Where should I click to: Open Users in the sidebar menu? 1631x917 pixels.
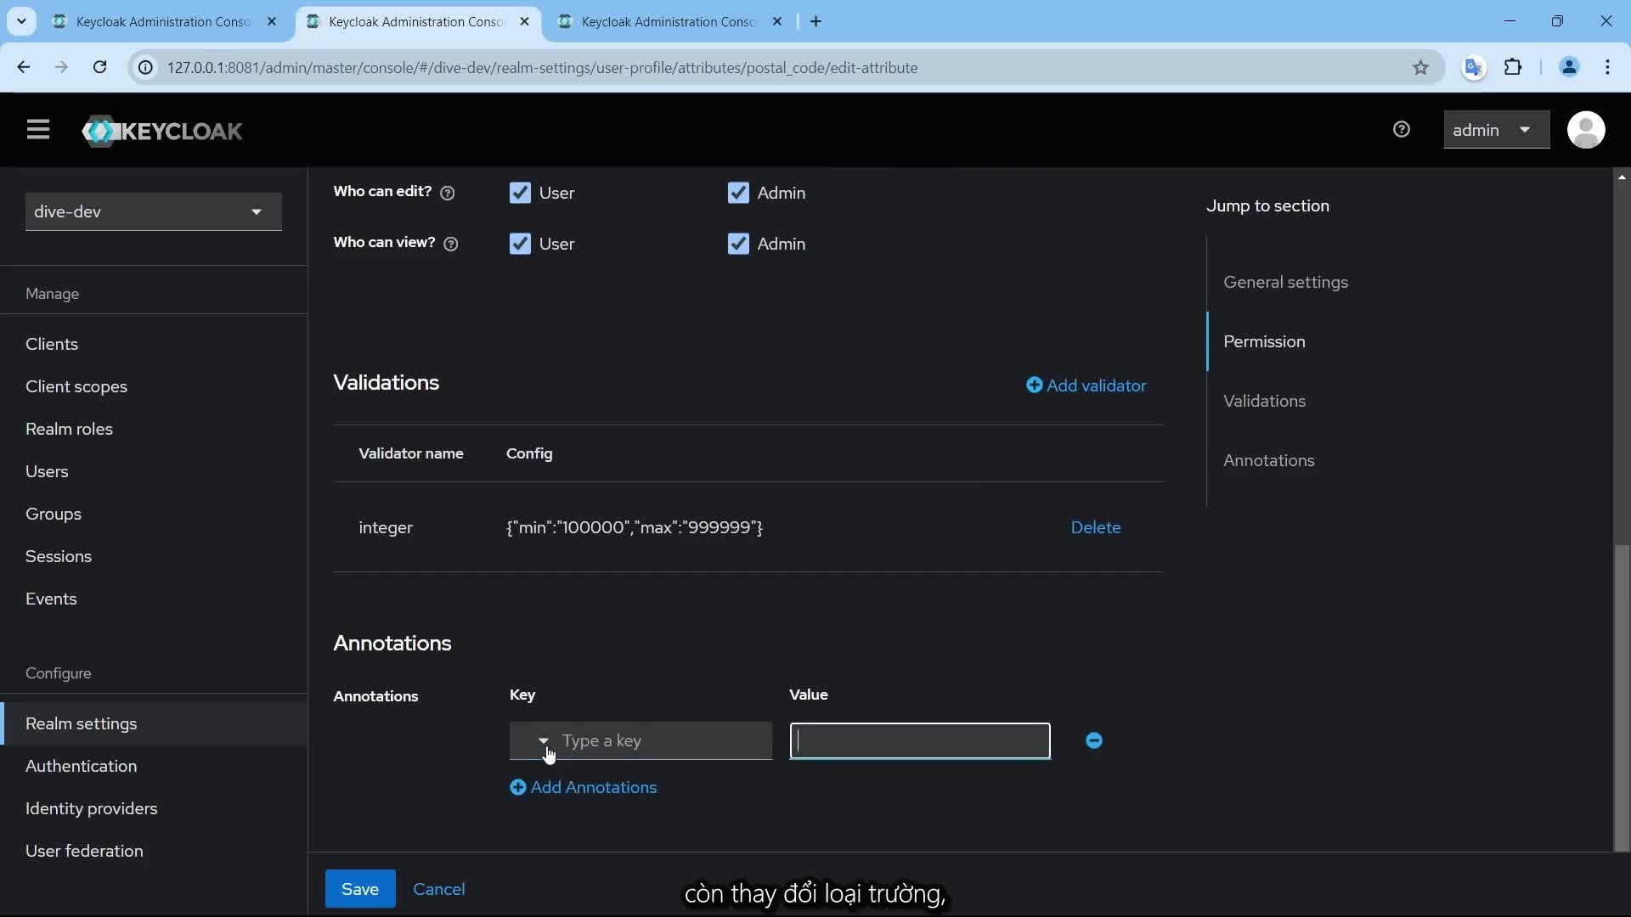(47, 471)
